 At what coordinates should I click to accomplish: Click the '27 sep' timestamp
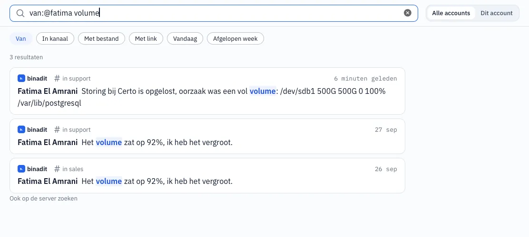pyautogui.click(x=386, y=130)
